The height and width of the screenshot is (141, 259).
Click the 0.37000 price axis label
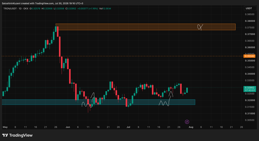coord(249,34)
